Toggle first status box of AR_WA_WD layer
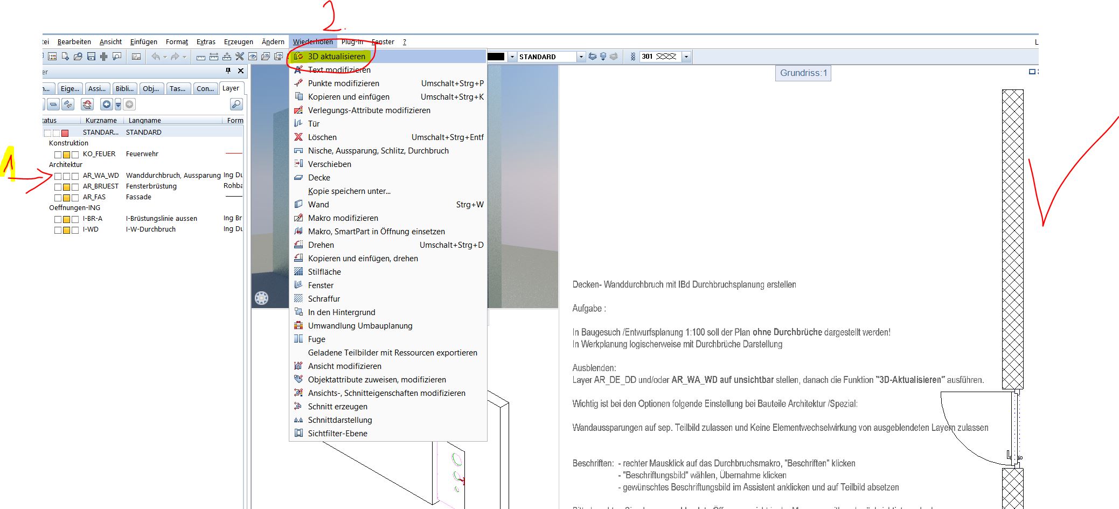Viewport: 1119px width, 509px height. pyautogui.click(x=58, y=176)
